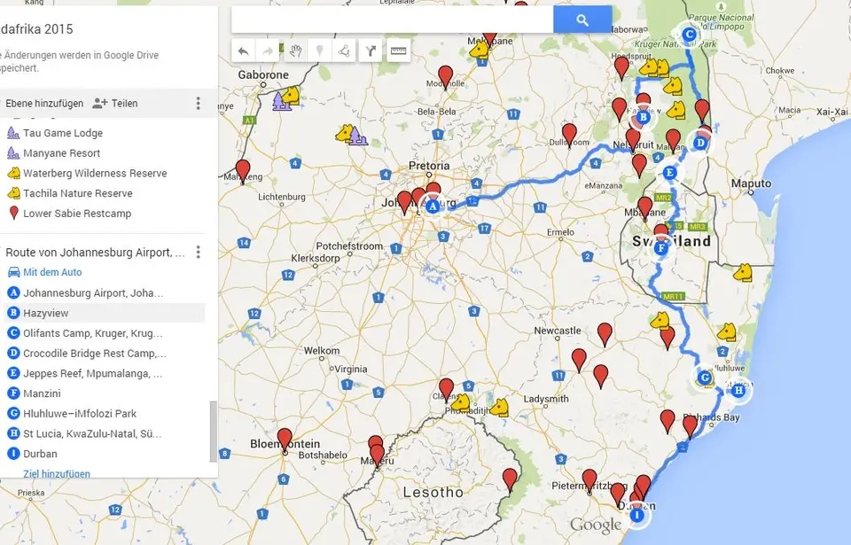Click route marker C in Kruger Park

coord(690,35)
